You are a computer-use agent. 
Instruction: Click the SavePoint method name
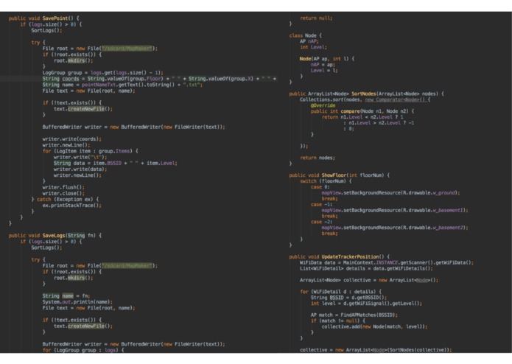[x=55, y=18]
